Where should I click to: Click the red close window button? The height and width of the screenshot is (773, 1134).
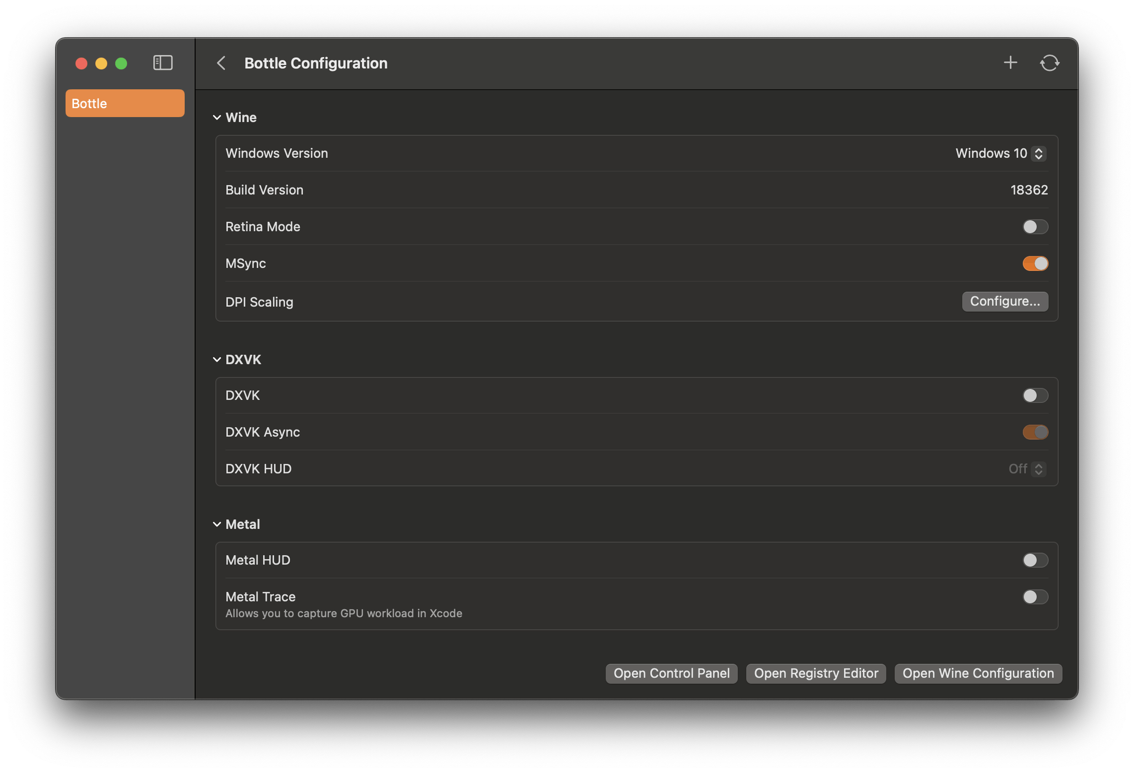tap(82, 64)
